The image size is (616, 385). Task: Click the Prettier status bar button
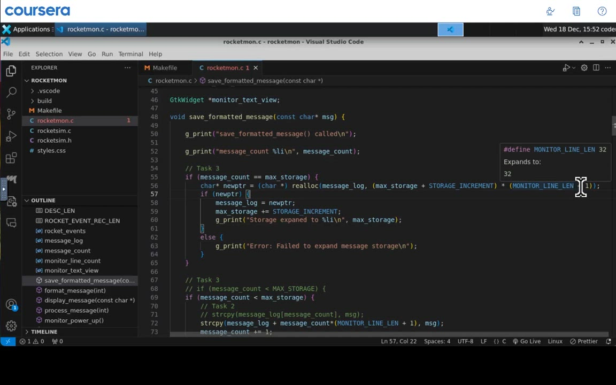583,341
